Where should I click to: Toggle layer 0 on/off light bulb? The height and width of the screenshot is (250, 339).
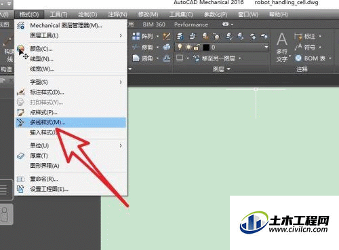point(180,48)
